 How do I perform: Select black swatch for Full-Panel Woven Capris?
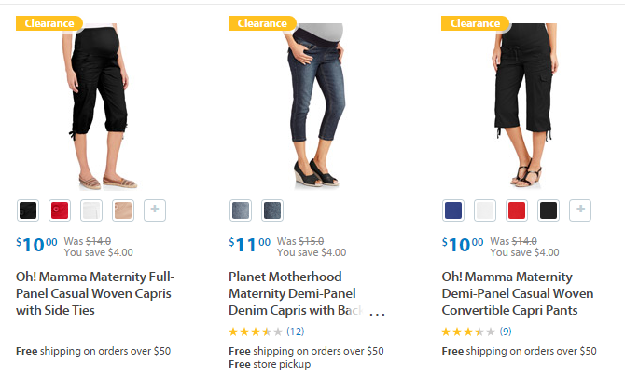tap(28, 210)
